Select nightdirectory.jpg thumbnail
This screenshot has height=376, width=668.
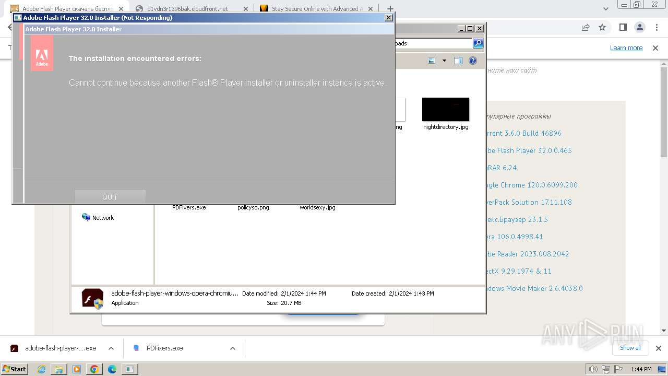click(x=446, y=109)
